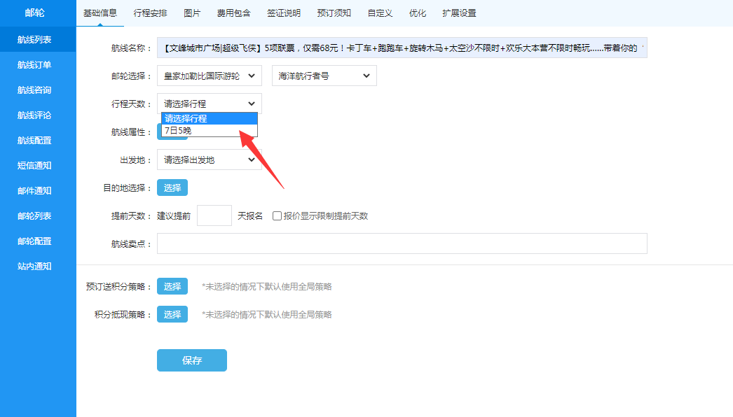Click 选择 button for 积分抵现策略

coord(172,314)
